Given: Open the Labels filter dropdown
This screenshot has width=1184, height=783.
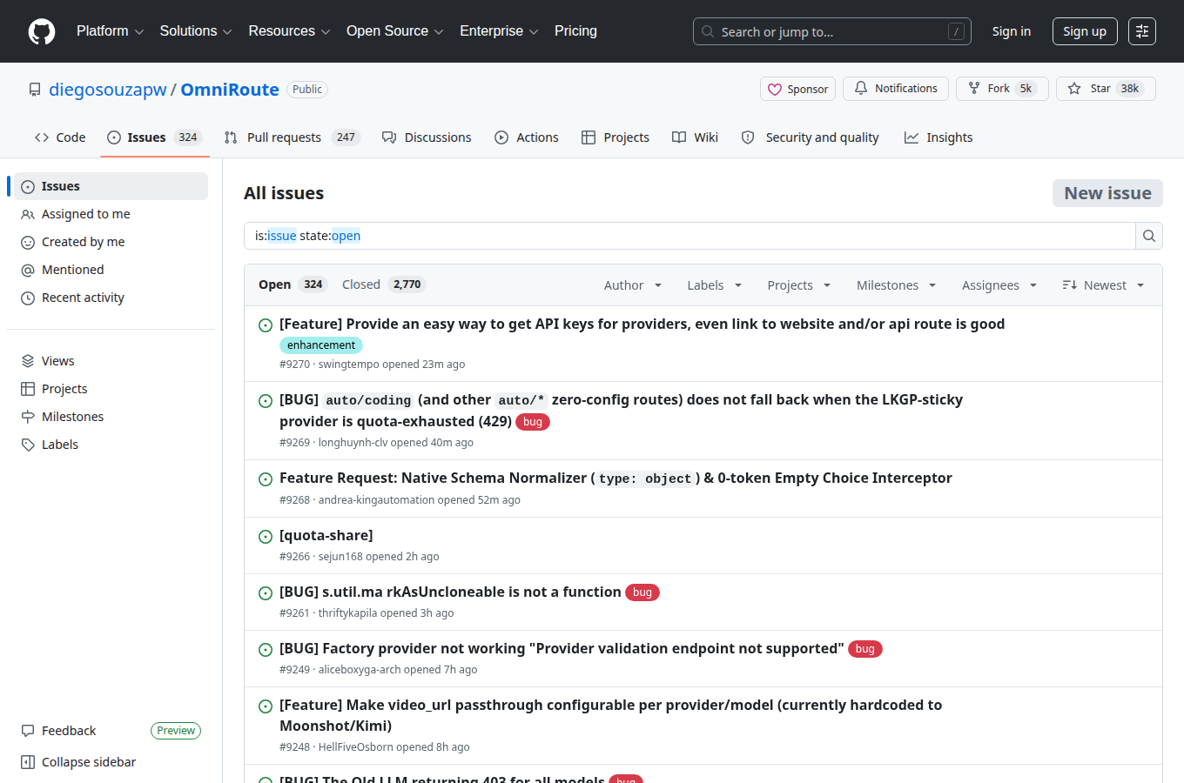Looking at the screenshot, I should (x=714, y=285).
